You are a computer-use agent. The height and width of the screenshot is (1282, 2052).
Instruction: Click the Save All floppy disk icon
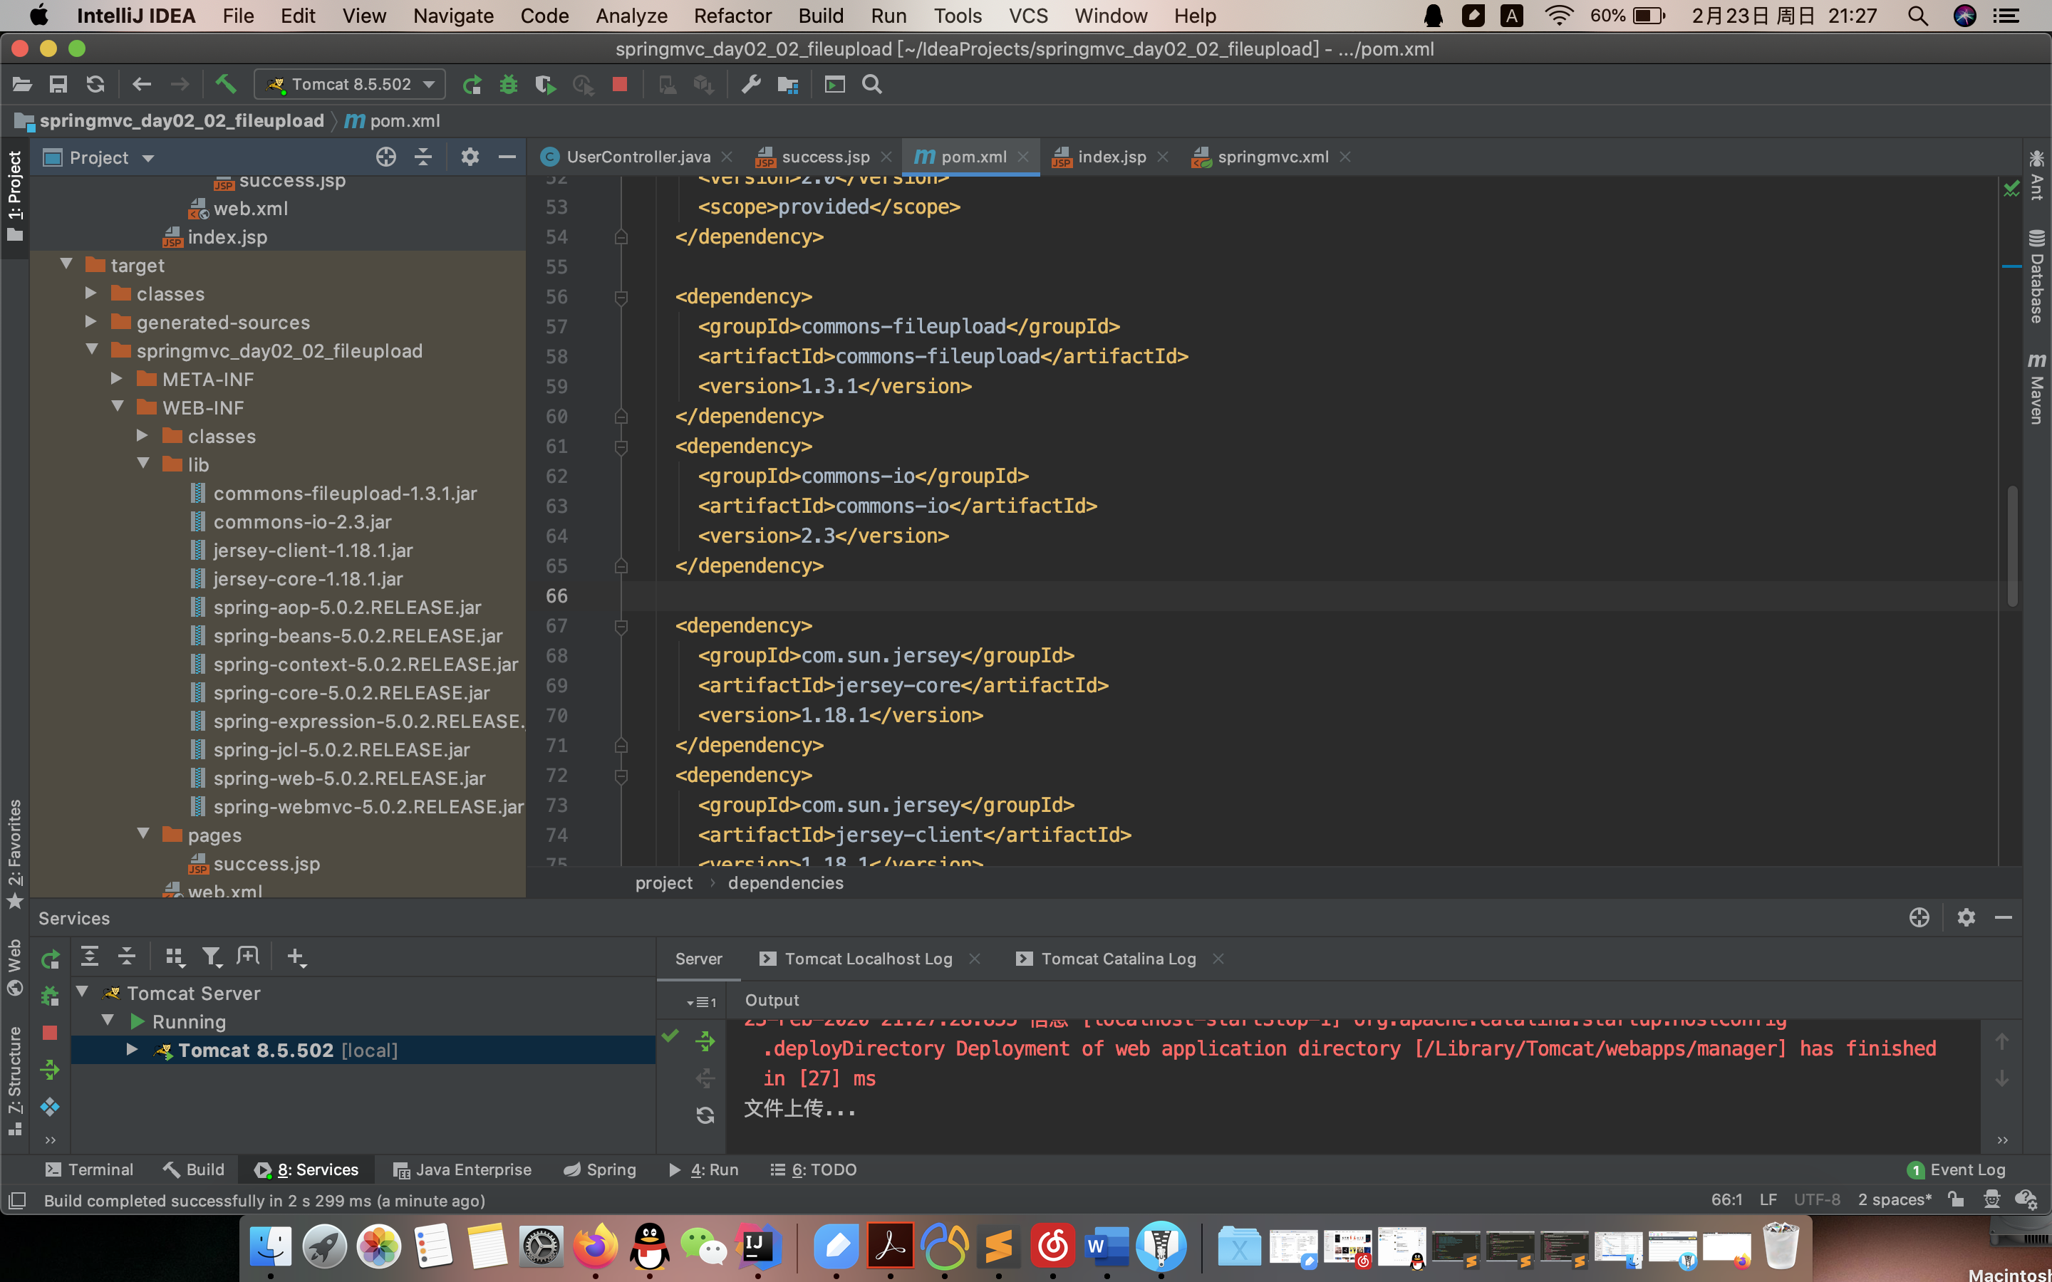click(x=58, y=84)
